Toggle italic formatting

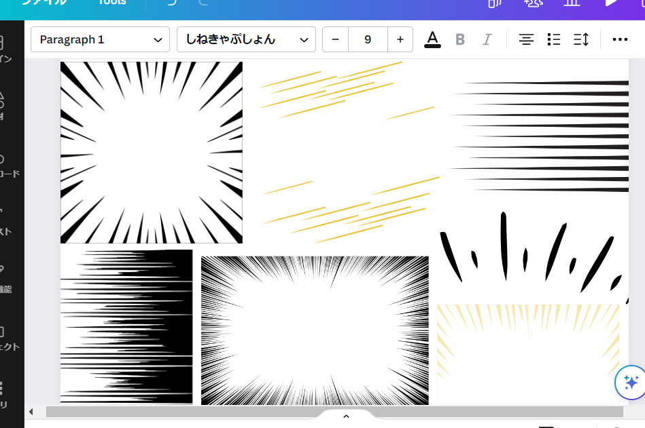(487, 39)
